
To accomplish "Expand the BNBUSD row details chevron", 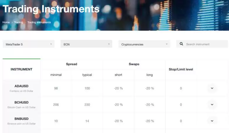I will [212, 121].
